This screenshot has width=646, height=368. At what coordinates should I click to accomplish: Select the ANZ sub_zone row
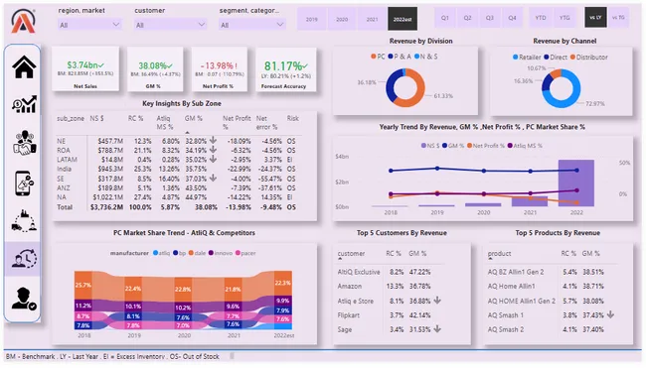point(179,187)
